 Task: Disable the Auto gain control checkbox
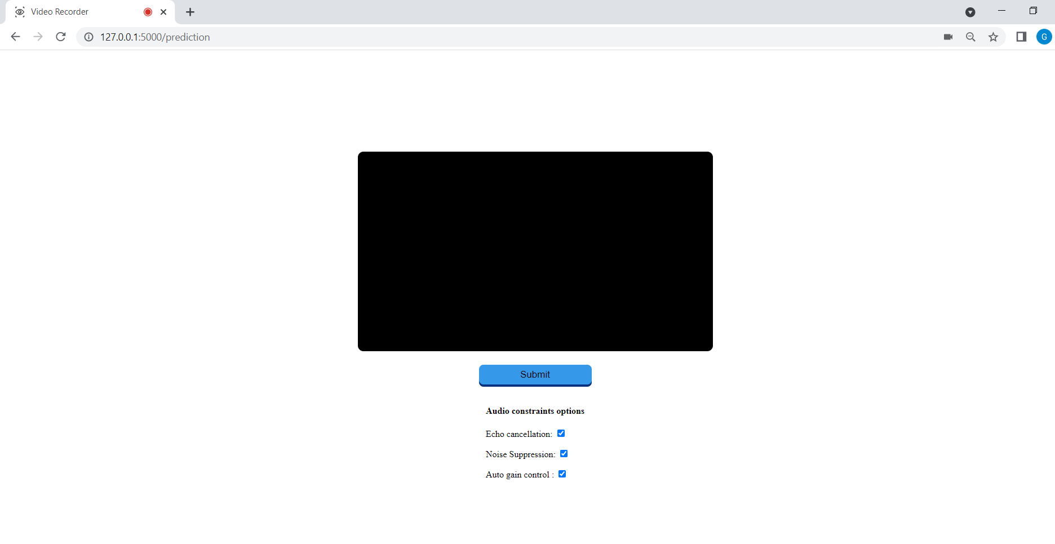562,474
